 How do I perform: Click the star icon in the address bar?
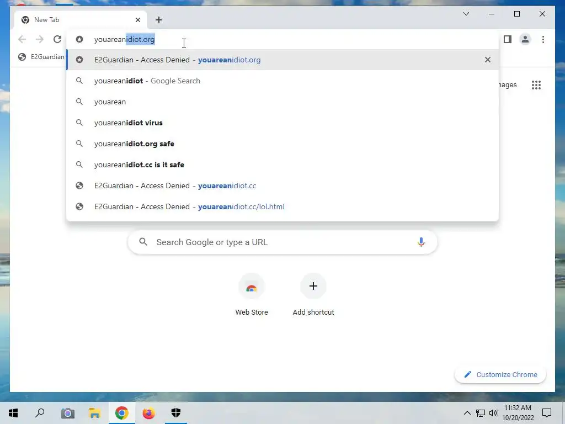(x=79, y=39)
